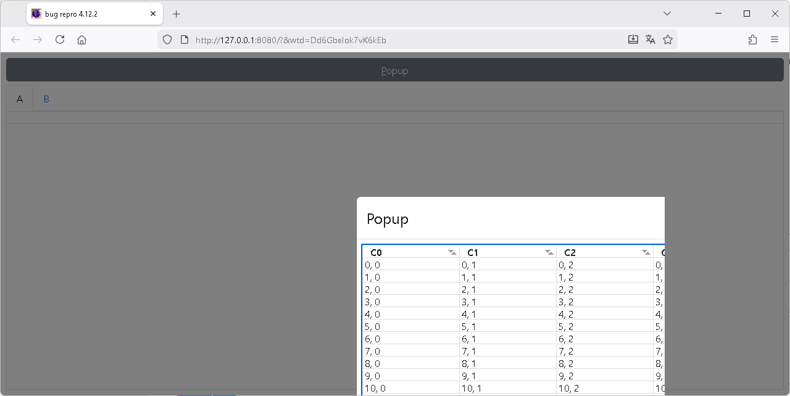
Task: Open the Firefox application menu
Action: pos(775,39)
